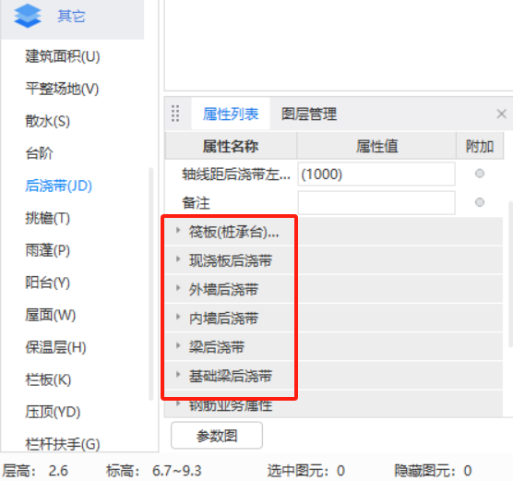The height and width of the screenshot is (481, 513).
Task: Expand the 基础梁后浇带 property group
Action: pos(178,374)
